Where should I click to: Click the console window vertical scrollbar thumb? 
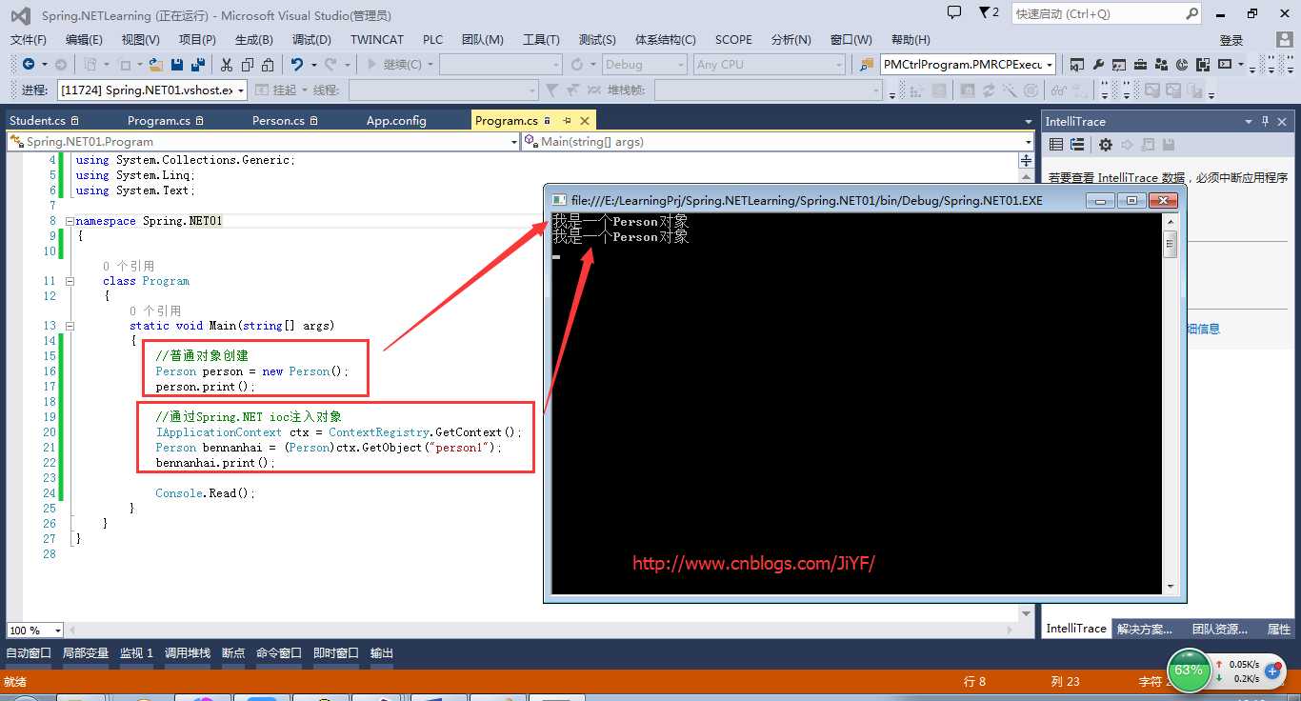pyautogui.click(x=1171, y=244)
